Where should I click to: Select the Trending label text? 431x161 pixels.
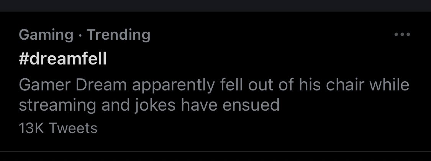(119, 35)
